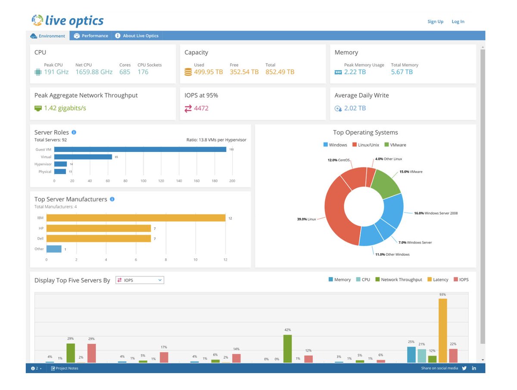Click the Capacity storage disk icon
This screenshot has height=390, width=517.
pos(188,72)
